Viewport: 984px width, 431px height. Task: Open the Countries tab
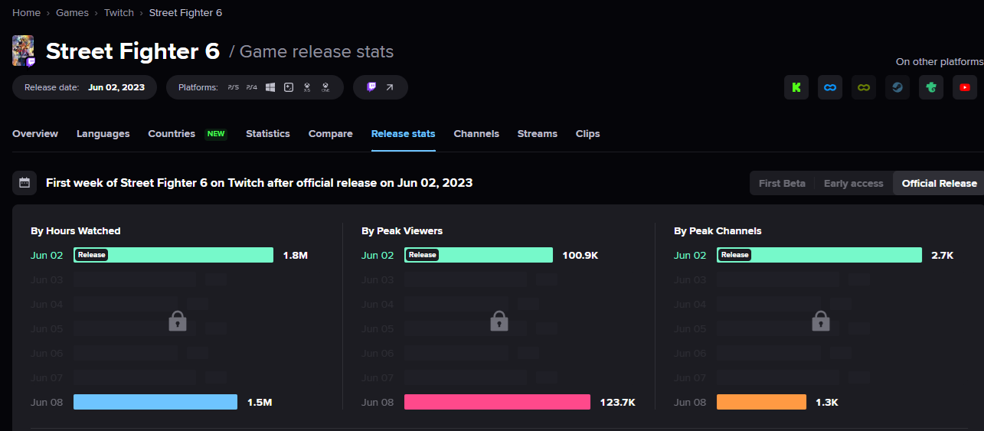click(172, 134)
